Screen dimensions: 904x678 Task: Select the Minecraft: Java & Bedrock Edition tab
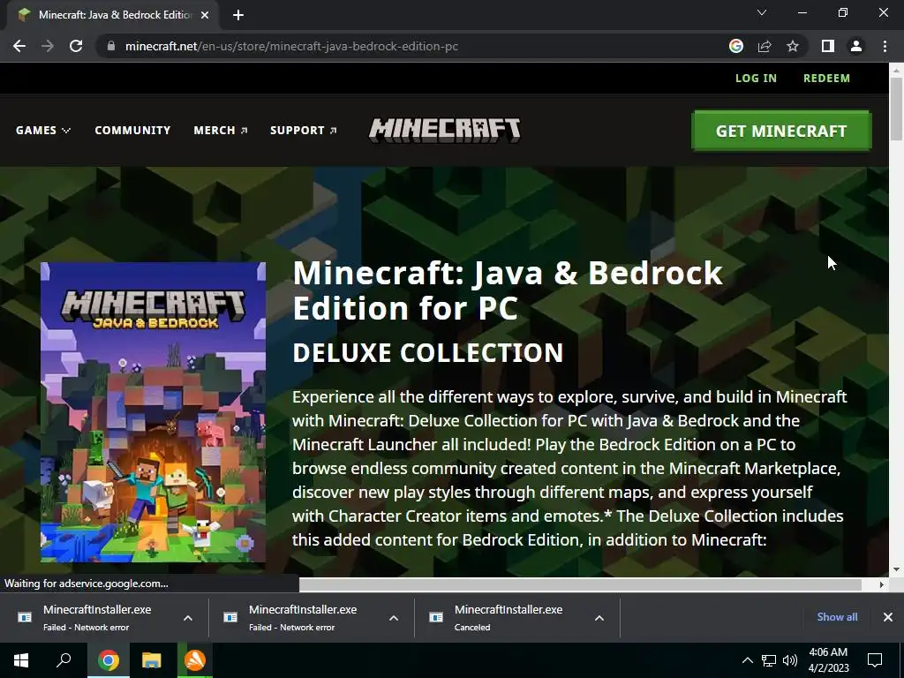pyautogui.click(x=112, y=15)
